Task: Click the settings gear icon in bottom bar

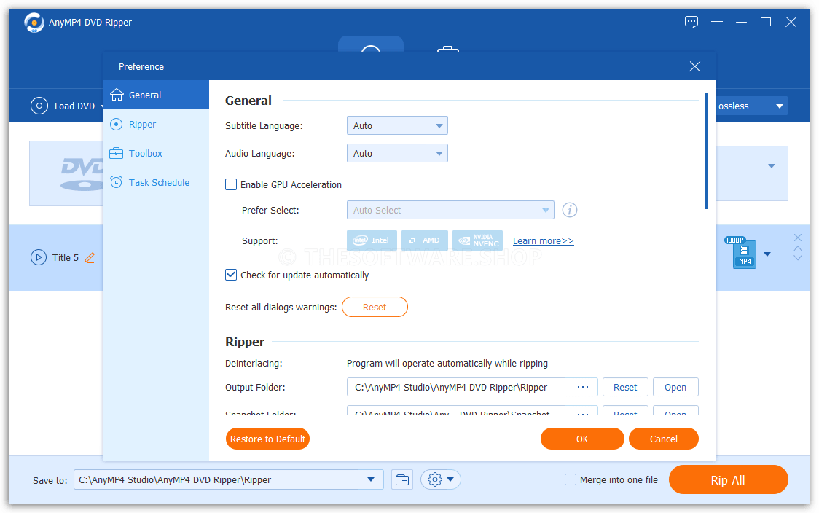Action: pyautogui.click(x=434, y=479)
